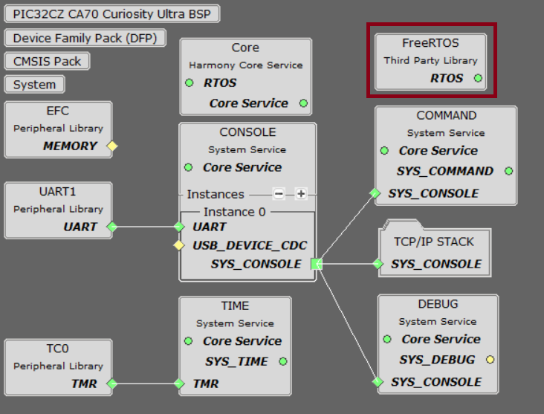Click SYS_DEBUG yellow circle output port
The width and height of the screenshot is (544, 414).
[490, 360]
